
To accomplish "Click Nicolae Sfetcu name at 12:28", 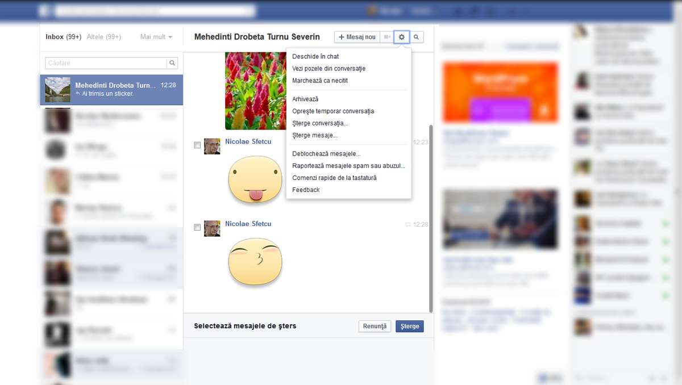I will coord(248,224).
